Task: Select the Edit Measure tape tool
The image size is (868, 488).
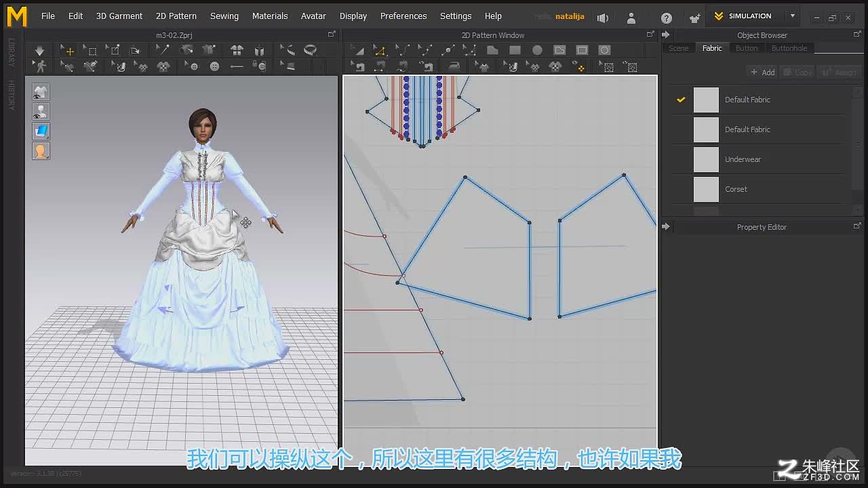Action: [288, 50]
